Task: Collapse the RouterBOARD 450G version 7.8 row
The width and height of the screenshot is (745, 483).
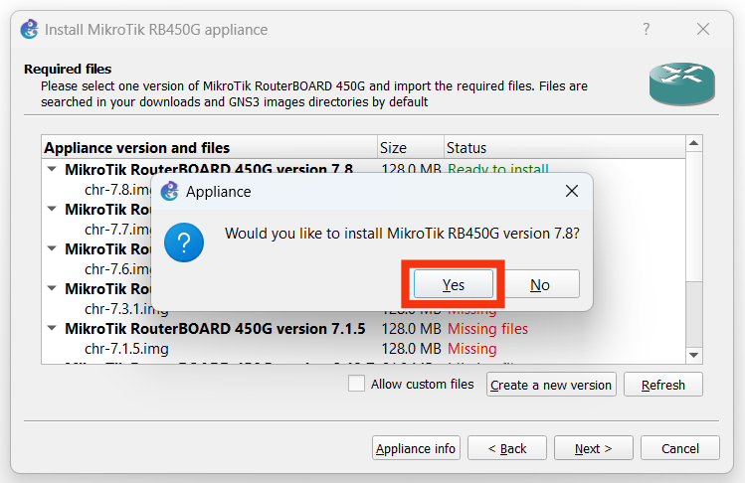Action: [52, 170]
